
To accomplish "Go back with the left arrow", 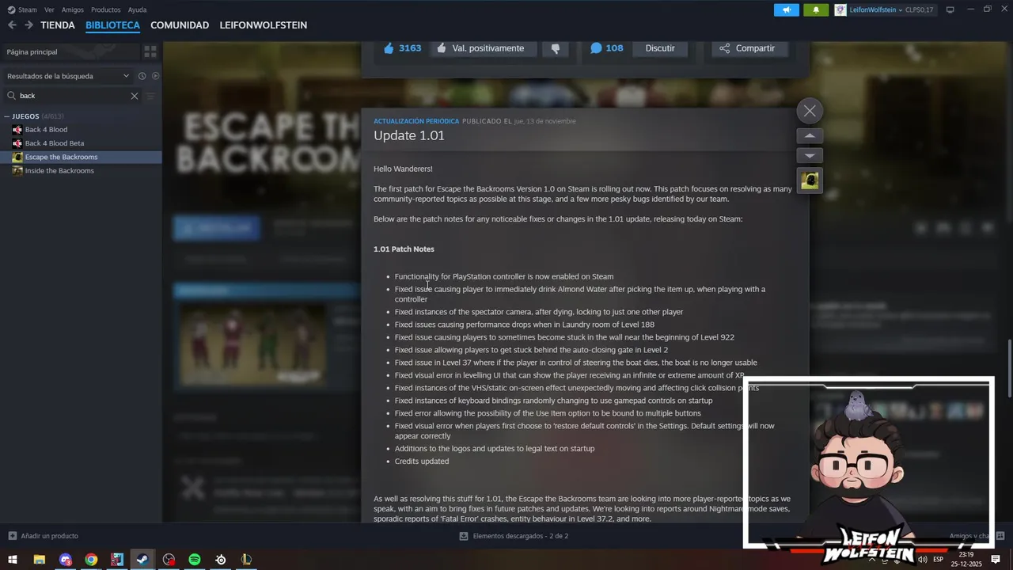I will tap(12, 25).
